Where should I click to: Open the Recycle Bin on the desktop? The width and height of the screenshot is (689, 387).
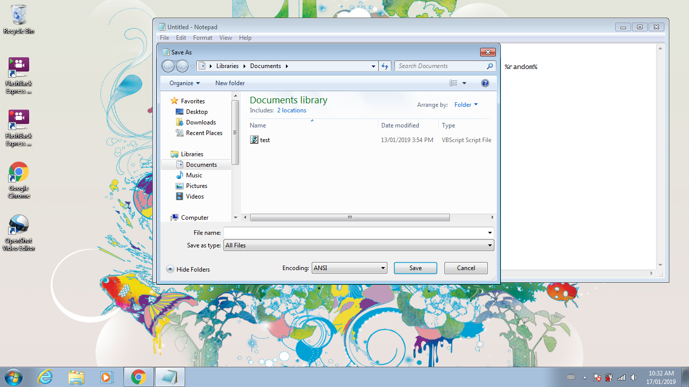pyautogui.click(x=19, y=15)
